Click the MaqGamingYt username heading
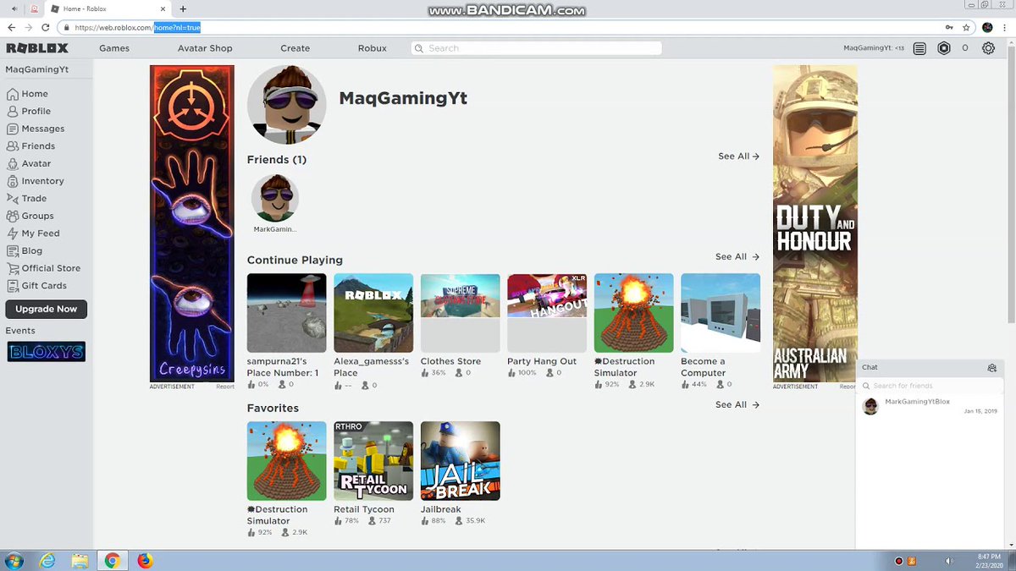Viewport: 1016px width, 571px height. [403, 98]
